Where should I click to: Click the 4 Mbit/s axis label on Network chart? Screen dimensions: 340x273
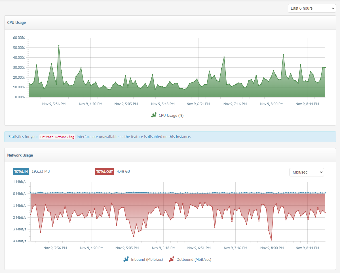click(20, 241)
